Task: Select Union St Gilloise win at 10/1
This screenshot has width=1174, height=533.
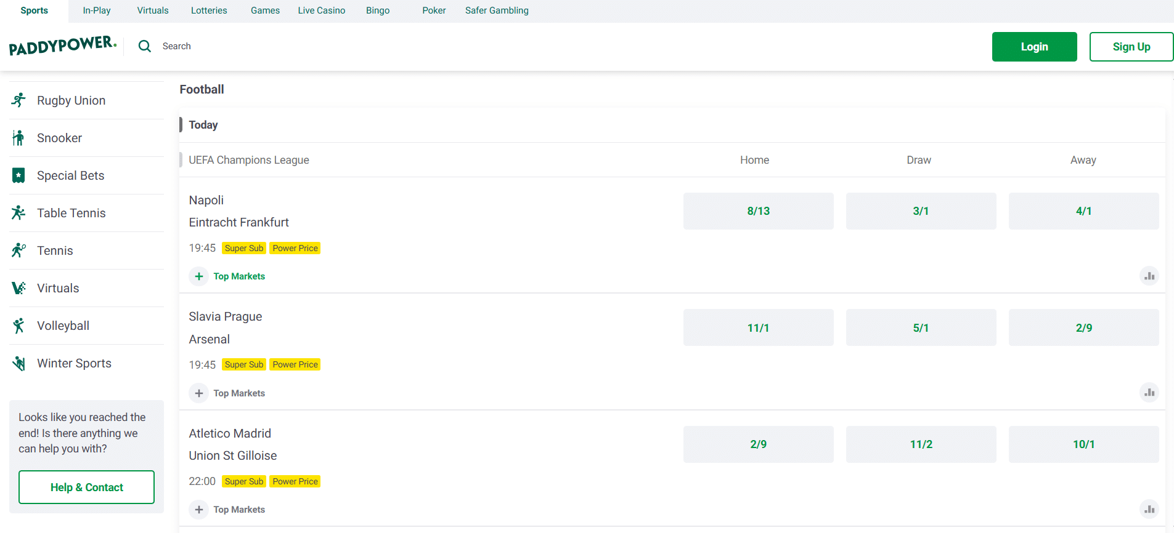Action: pyautogui.click(x=1084, y=444)
